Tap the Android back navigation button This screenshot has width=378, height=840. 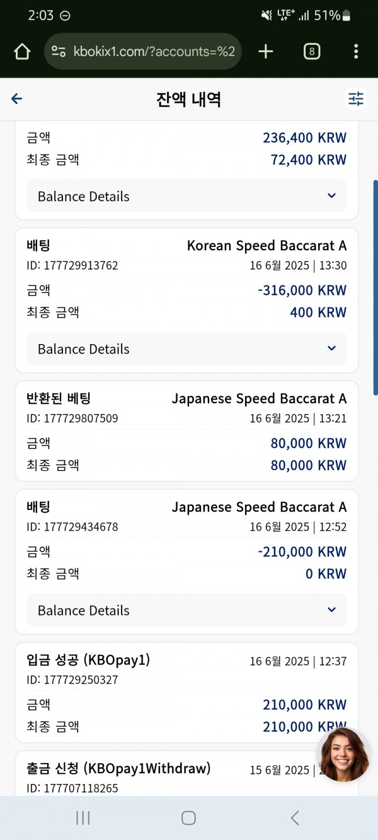point(295,818)
